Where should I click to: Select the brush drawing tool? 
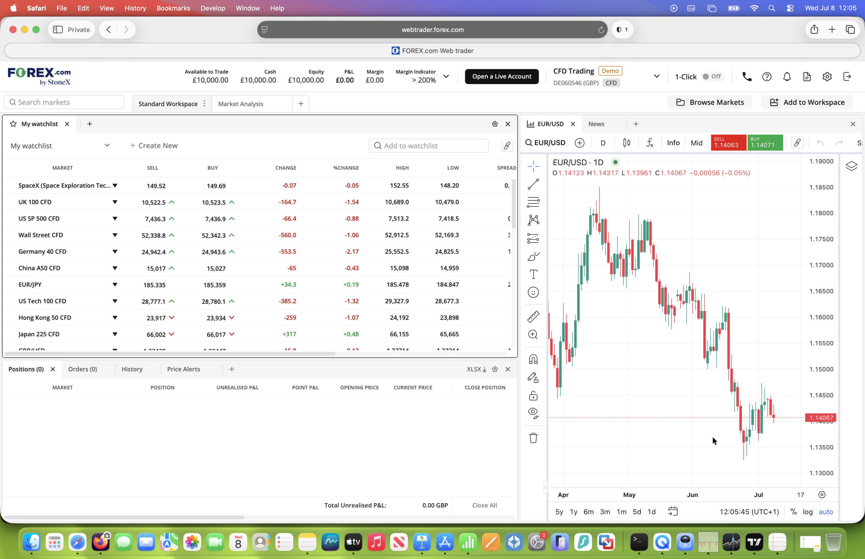click(533, 256)
